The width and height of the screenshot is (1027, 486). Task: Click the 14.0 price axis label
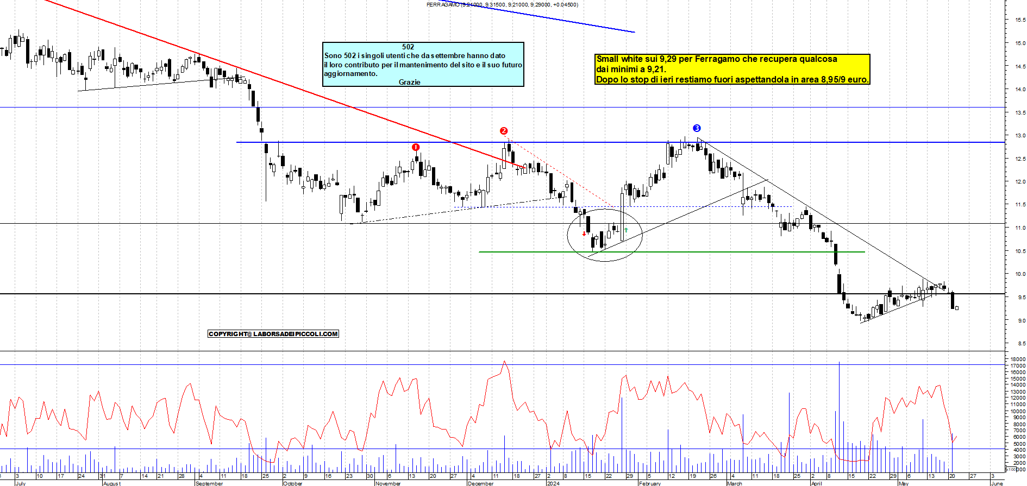click(x=1020, y=90)
